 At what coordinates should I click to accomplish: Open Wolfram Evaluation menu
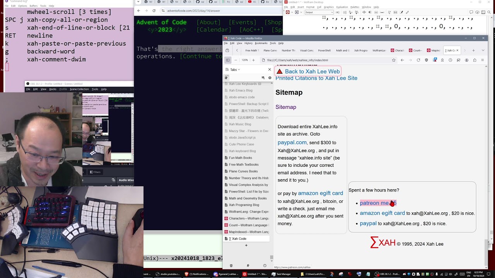coord(342,7)
